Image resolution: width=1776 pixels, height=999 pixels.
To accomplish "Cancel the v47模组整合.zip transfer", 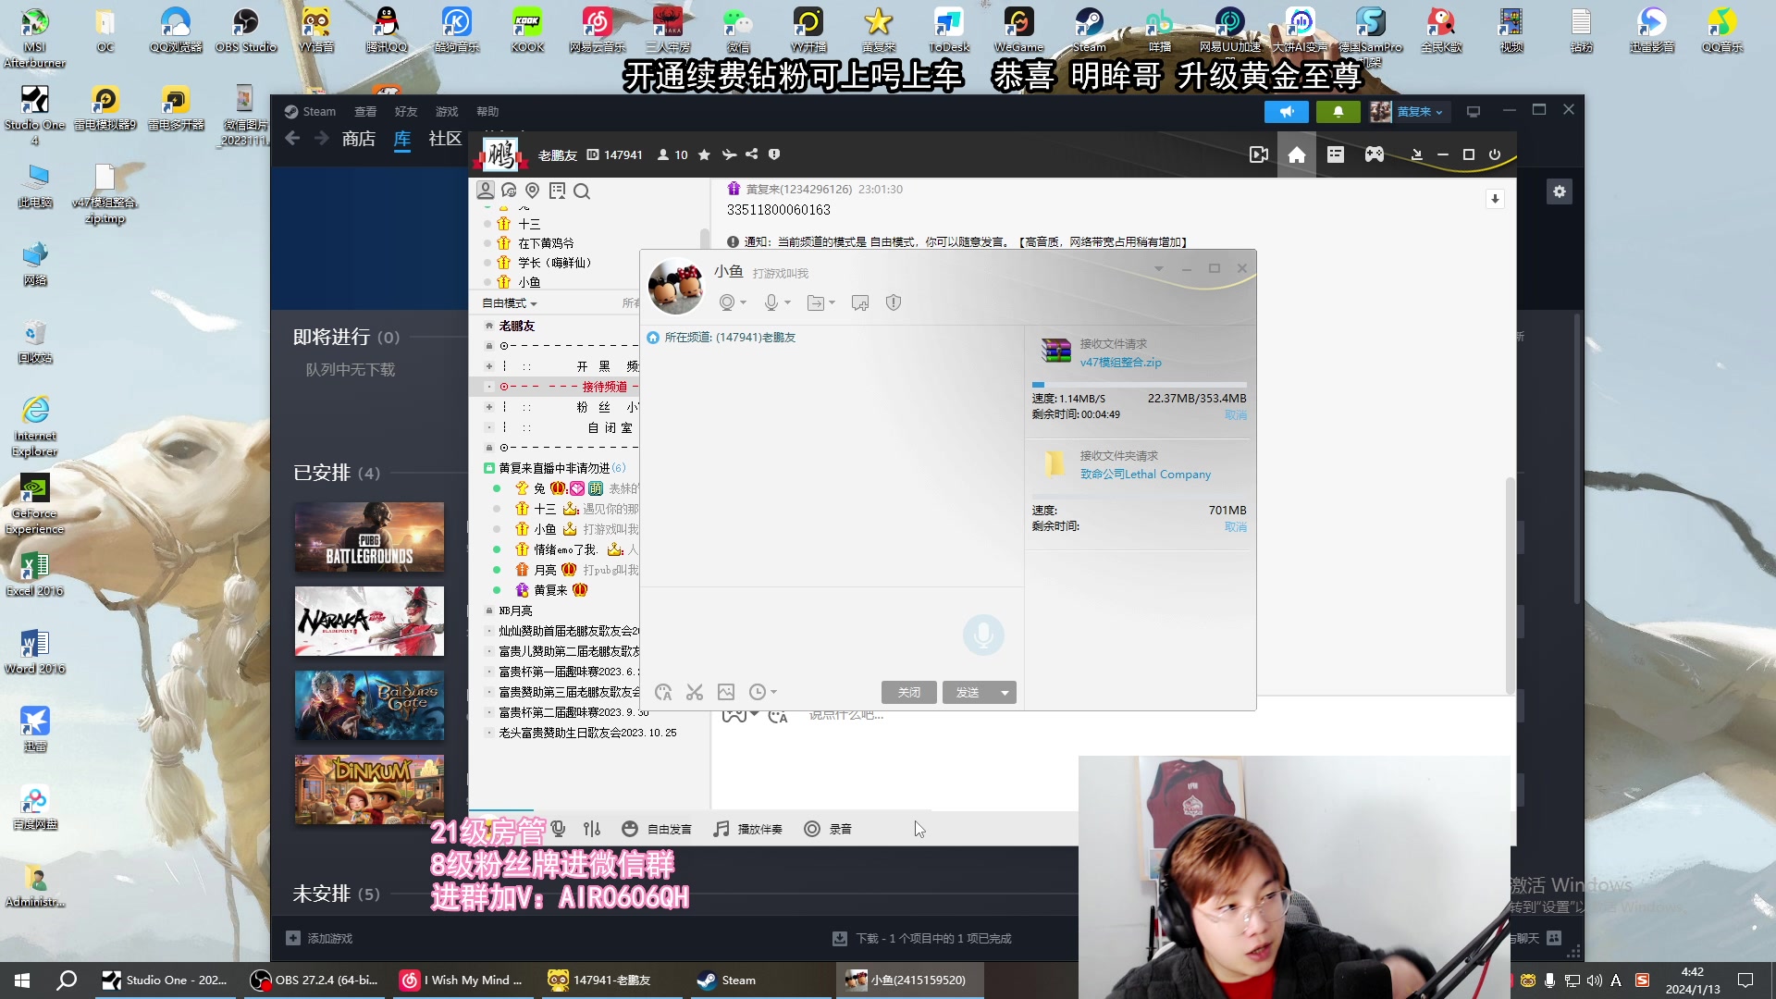I will 1236,415.
